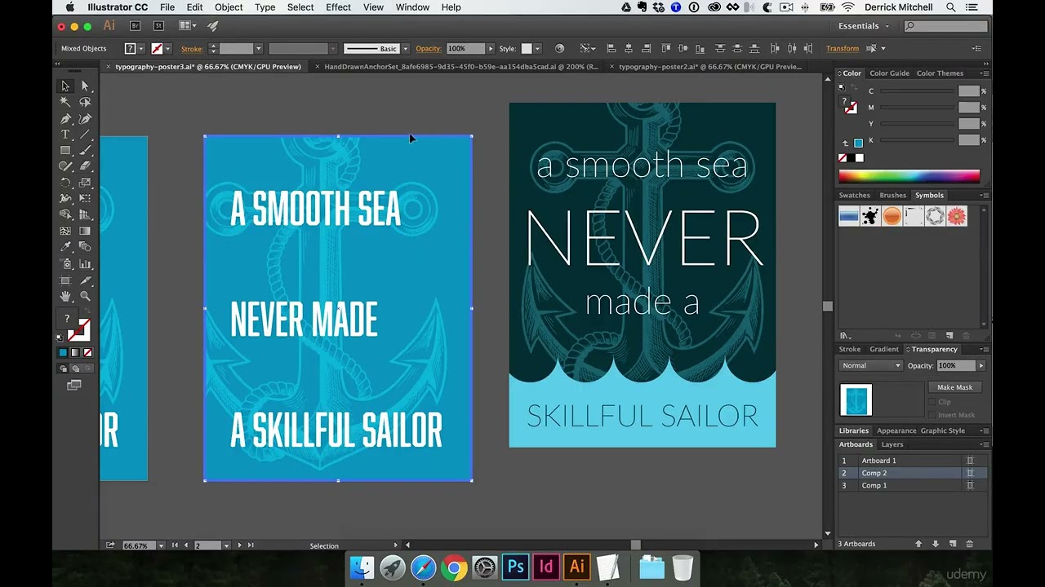Select the Eyedropper tool
The height and width of the screenshot is (587, 1045).
coord(65,247)
